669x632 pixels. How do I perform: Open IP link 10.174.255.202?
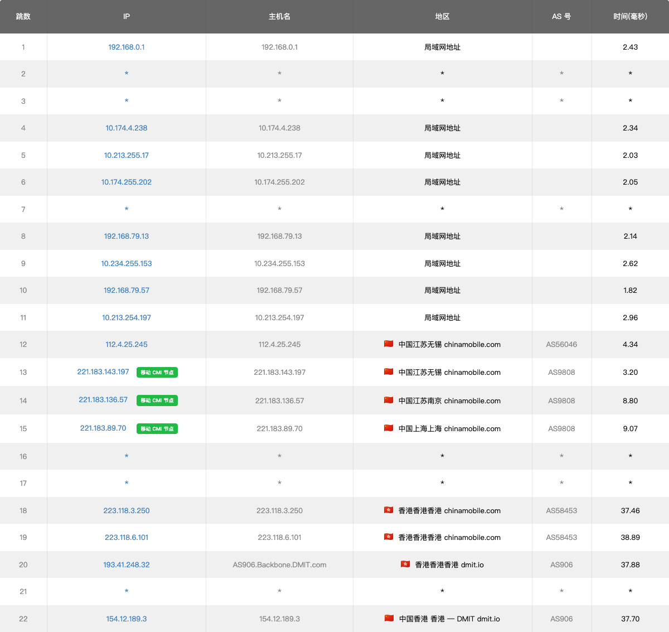pos(127,182)
